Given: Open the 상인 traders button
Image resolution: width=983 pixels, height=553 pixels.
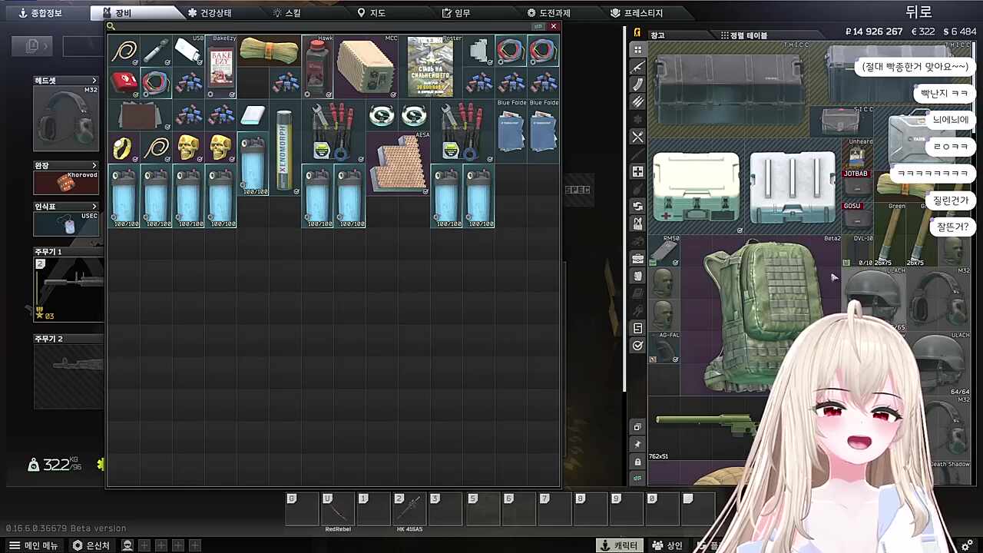Looking at the screenshot, I should (x=667, y=545).
